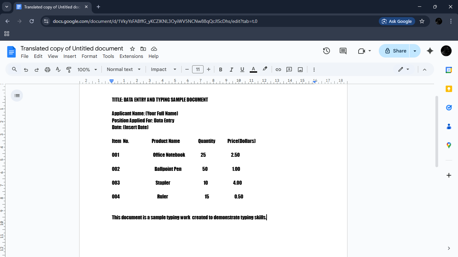The width and height of the screenshot is (458, 257).
Task: Open Google Keep in side panel
Action: (x=449, y=89)
